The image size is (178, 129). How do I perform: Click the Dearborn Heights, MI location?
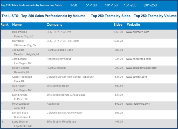pos(26,54)
